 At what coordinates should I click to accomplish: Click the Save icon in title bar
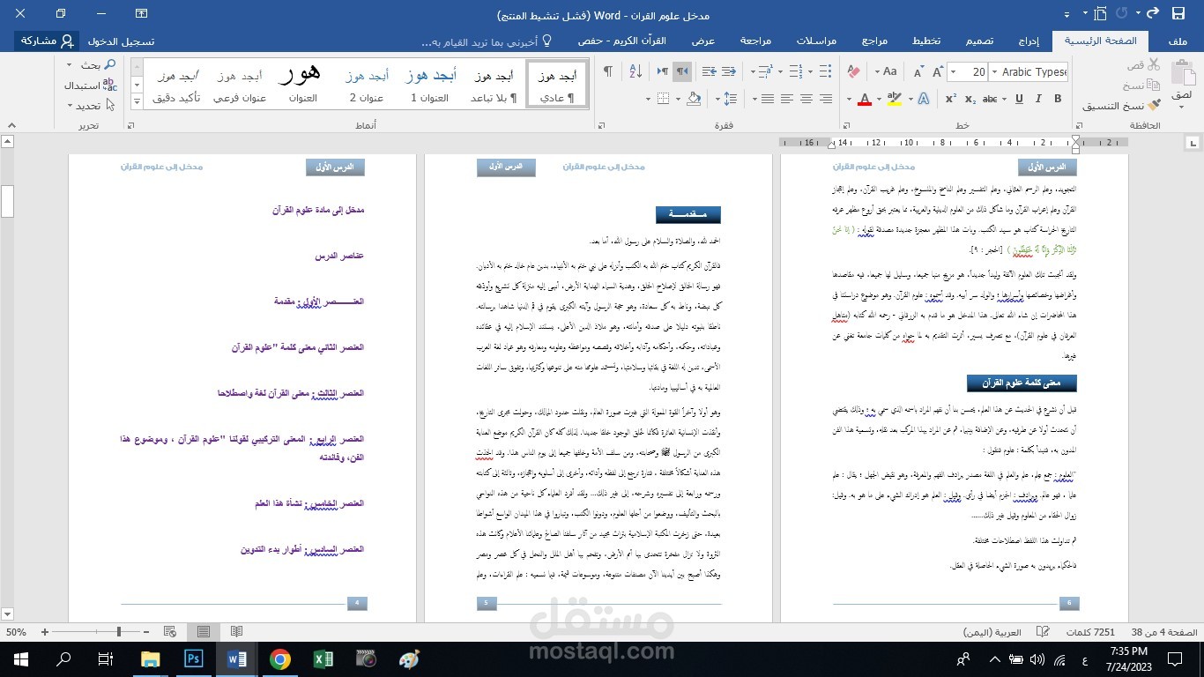click(x=1178, y=14)
